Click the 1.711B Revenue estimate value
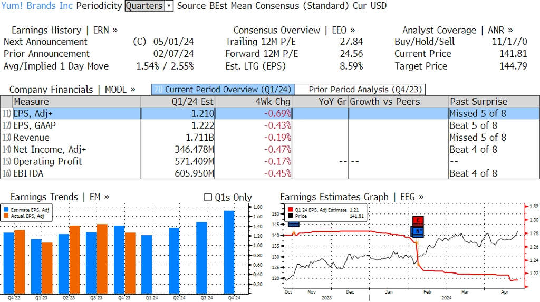Viewport: 540px width, 302px height. [200, 138]
